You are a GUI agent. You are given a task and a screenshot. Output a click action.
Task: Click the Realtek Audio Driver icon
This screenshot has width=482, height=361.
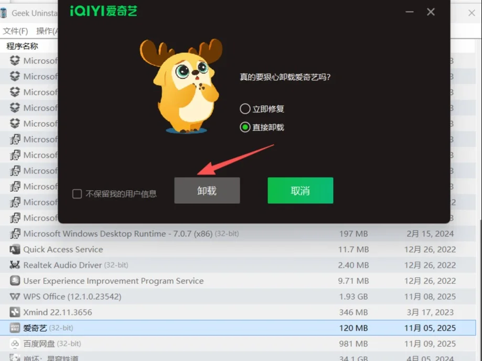coord(14,265)
